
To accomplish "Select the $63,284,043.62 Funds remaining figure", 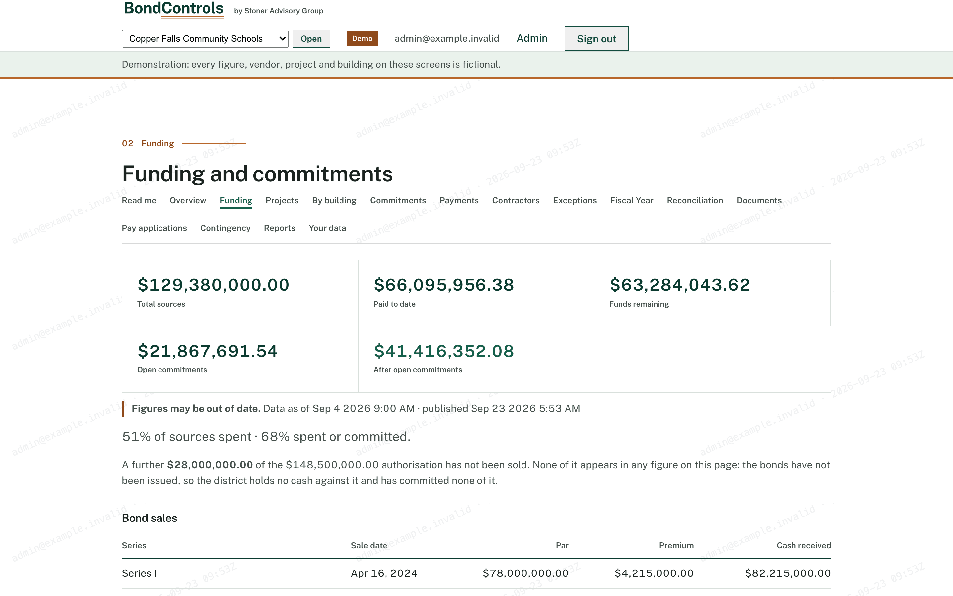I will (x=680, y=285).
